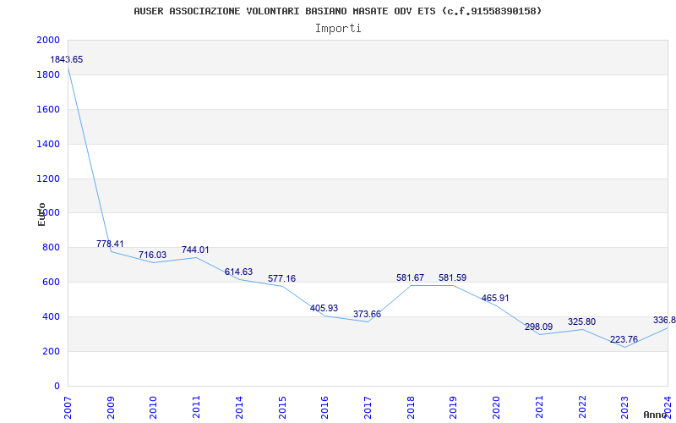The height and width of the screenshot is (423, 676).
Task: Select the 373.66 data point label
Action: click(x=367, y=315)
